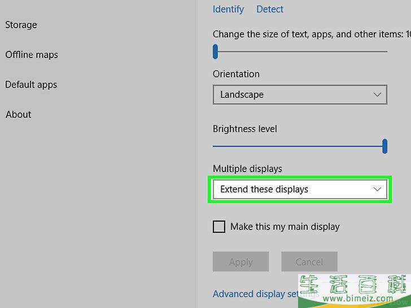Click the Identify link
411x308 pixels.
point(228,9)
